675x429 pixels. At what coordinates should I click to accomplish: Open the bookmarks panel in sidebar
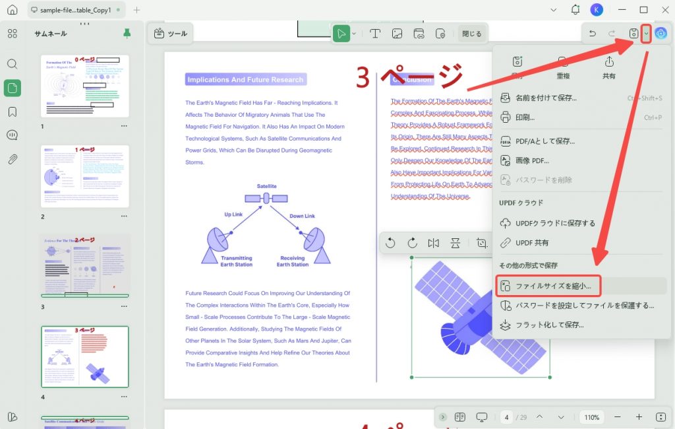coord(13,112)
